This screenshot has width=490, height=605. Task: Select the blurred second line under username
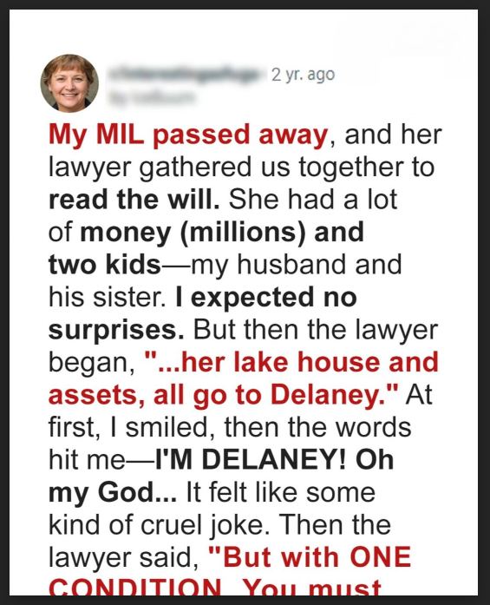[152, 96]
